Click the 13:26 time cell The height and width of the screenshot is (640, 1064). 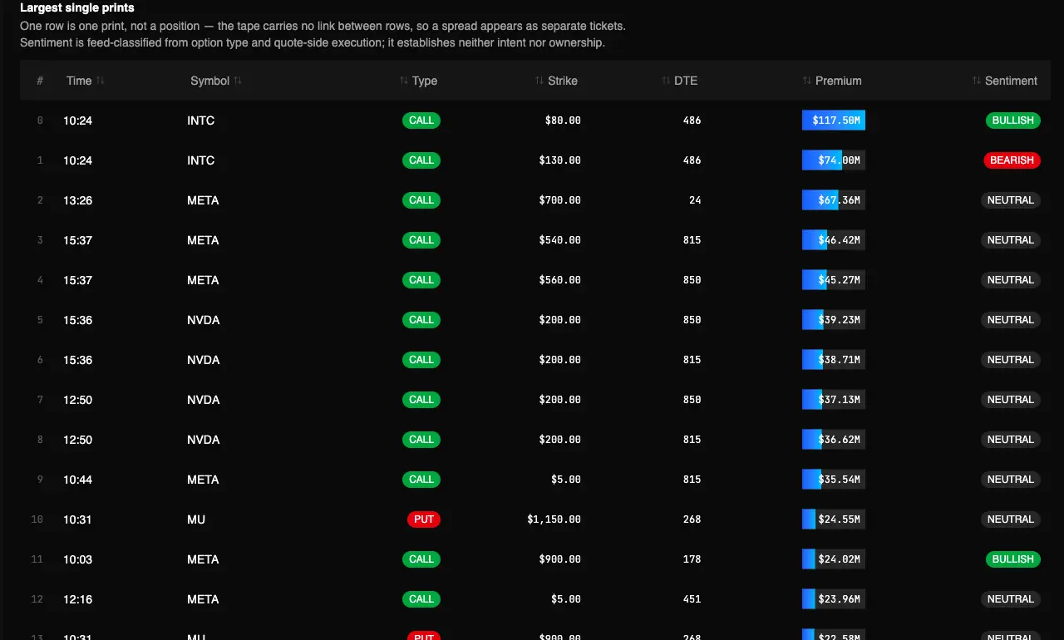tap(78, 200)
